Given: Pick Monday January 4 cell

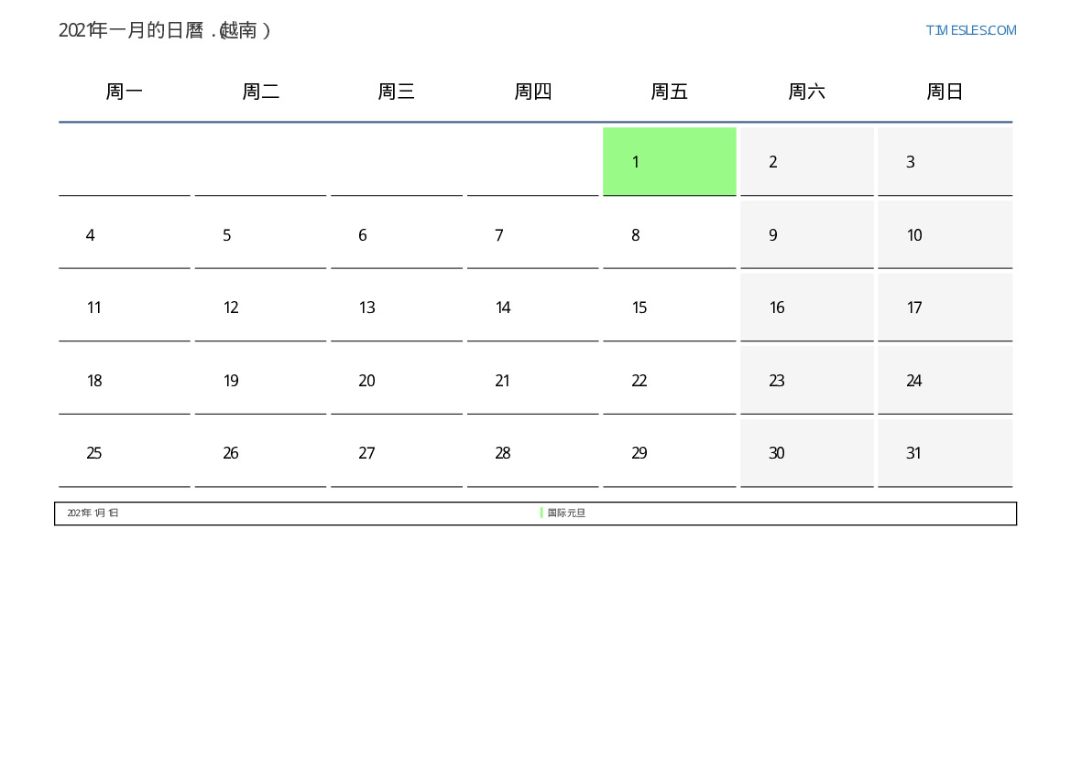Looking at the screenshot, I should pos(125,234).
